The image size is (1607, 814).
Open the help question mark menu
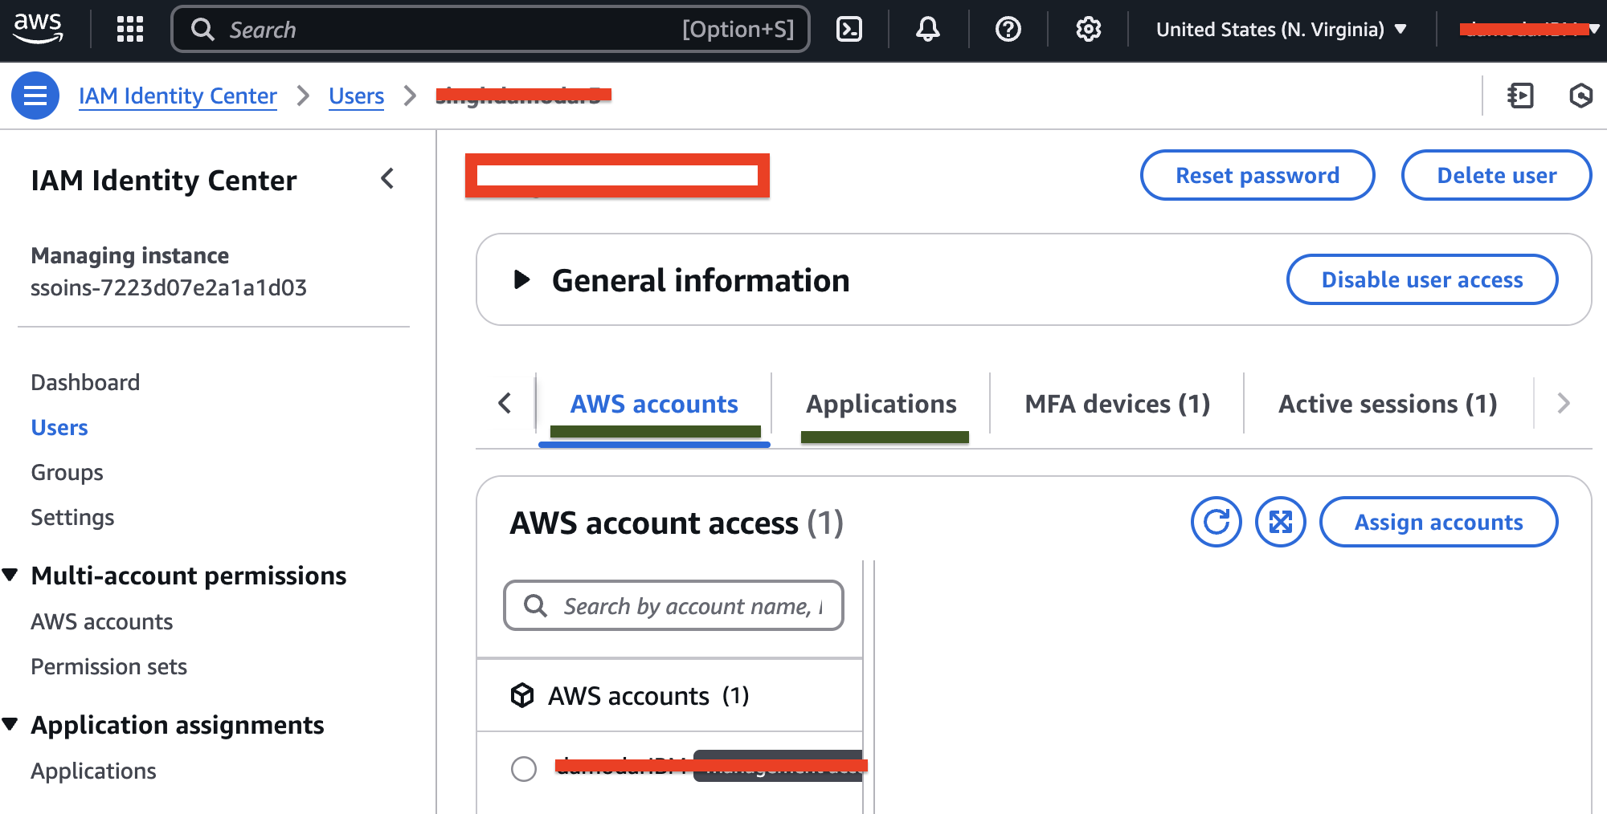(x=1008, y=30)
